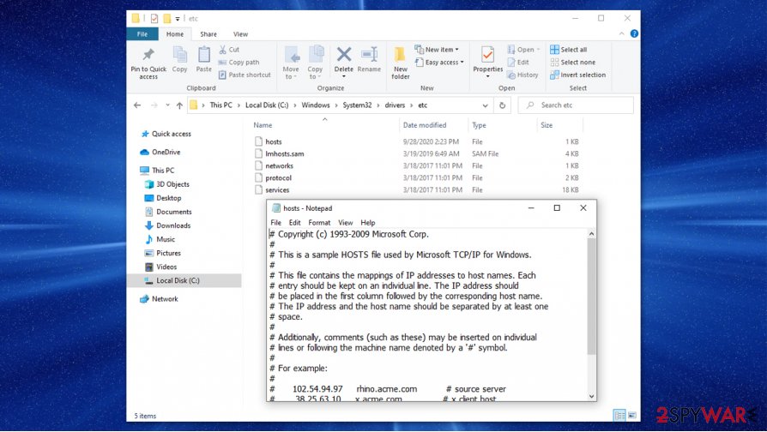
Task: Click Paste shortcut in Clipboard group
Action: pos(245,75)
